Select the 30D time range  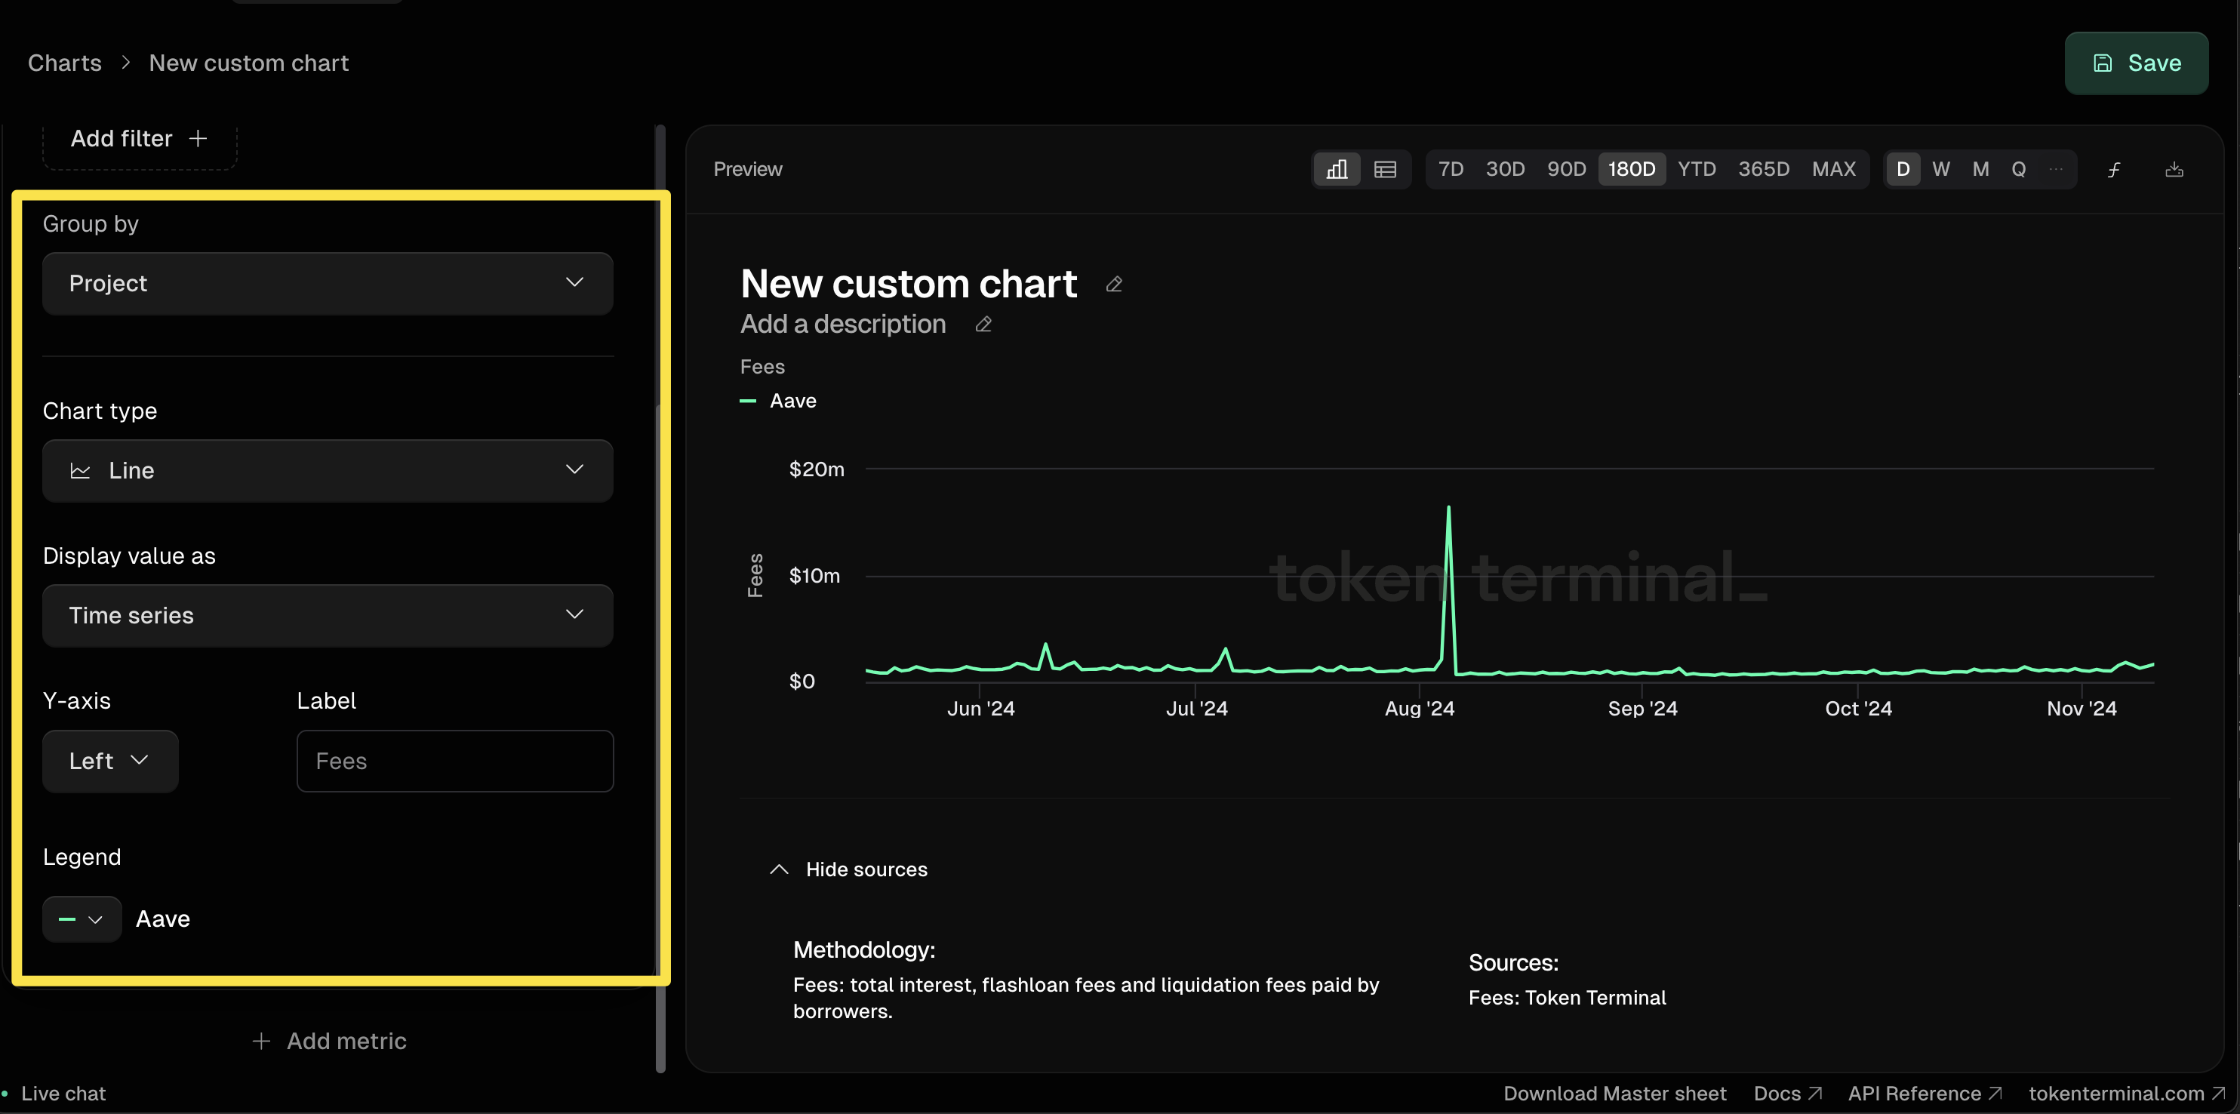pos(1504,169)
